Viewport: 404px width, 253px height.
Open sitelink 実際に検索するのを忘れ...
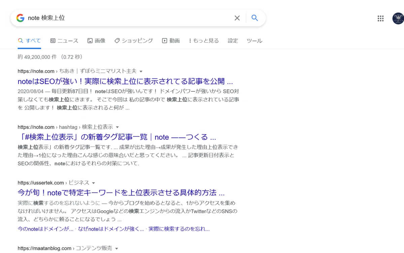179,229
